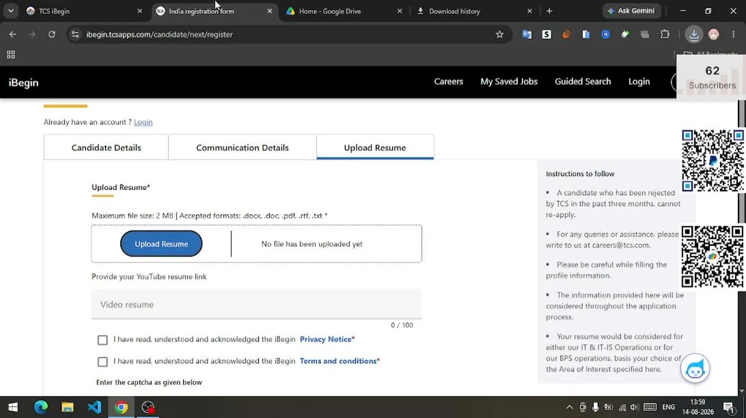This screenshot has height=418, width=746.
Task: Open the screen recorder taskbar app
Action: point(148,407)
